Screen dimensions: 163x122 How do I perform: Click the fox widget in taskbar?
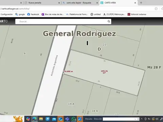tap(18, 119)
